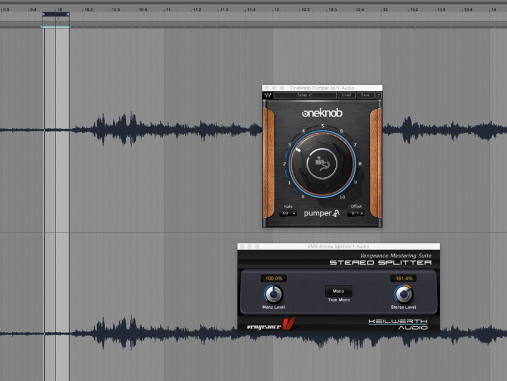Screen dimensions: 507x381
Task: Click the pumper logo at plugin bottom
Action: tap(321, 213)
